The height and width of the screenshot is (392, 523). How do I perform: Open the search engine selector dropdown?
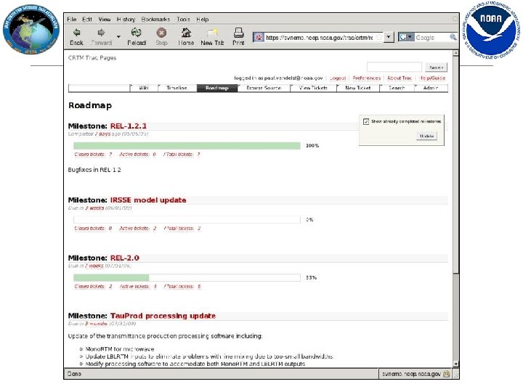(x=406, y=37)
